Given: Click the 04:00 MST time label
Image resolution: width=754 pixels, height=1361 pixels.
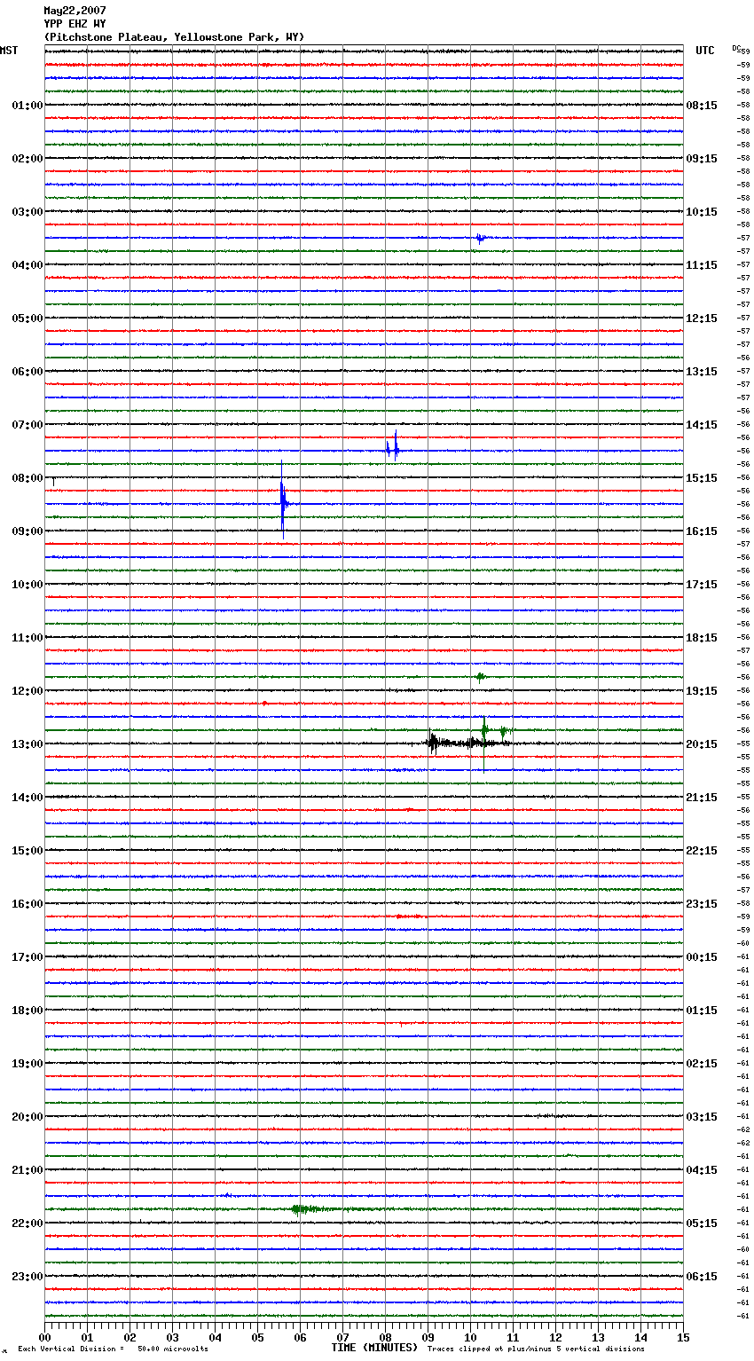Looking at the screenshot, I should (x=27, y=265).
